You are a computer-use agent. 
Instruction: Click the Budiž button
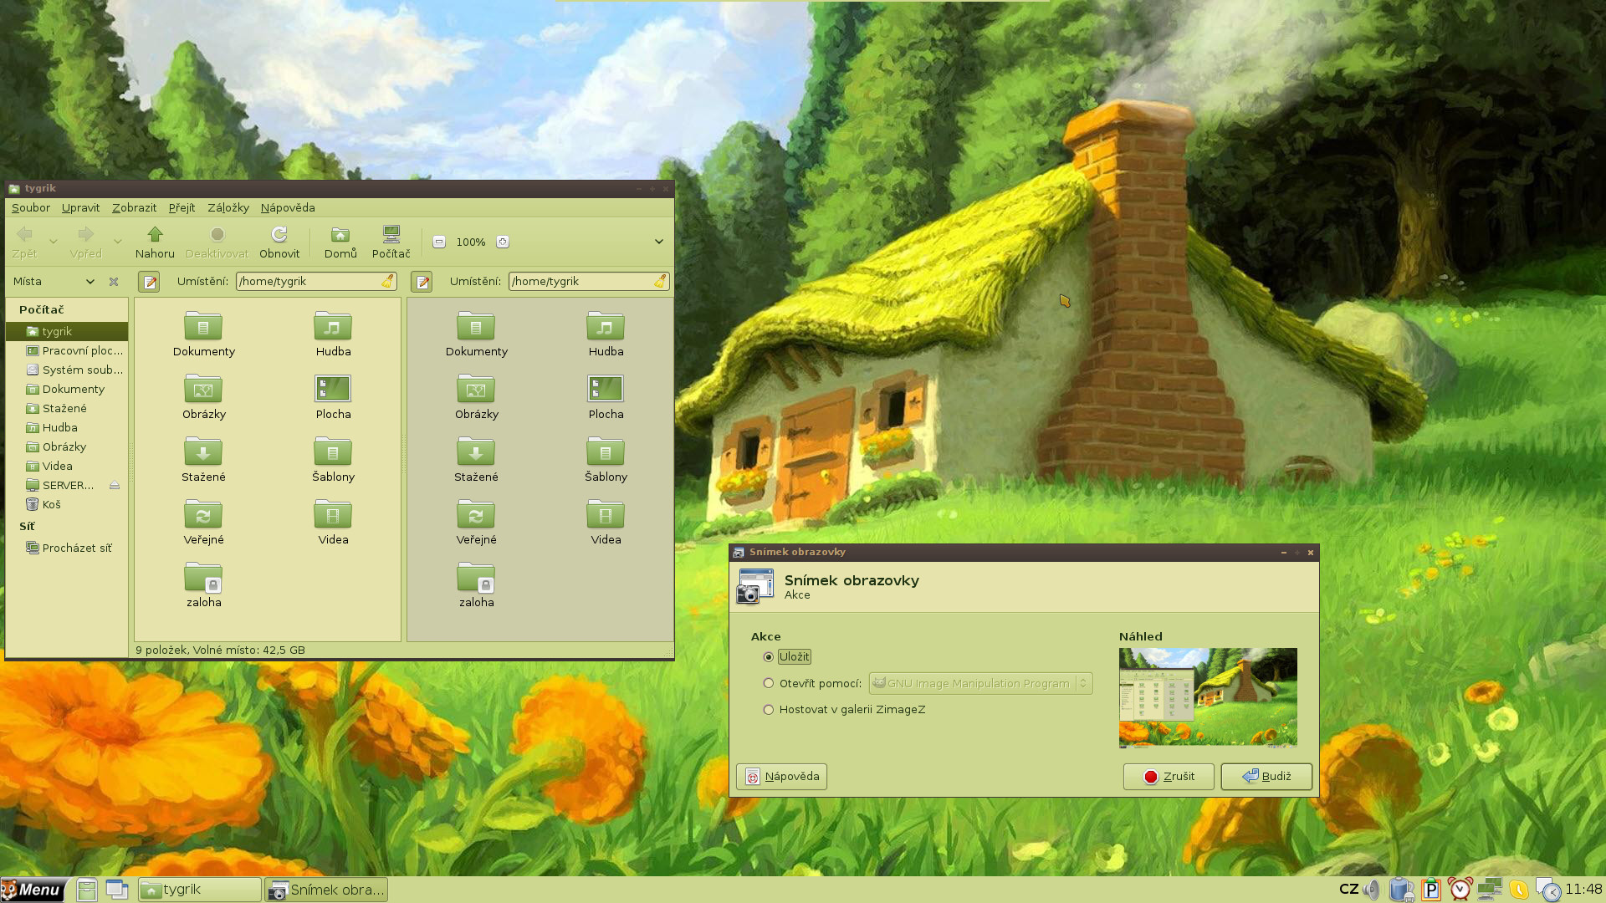click(1266, 776)
